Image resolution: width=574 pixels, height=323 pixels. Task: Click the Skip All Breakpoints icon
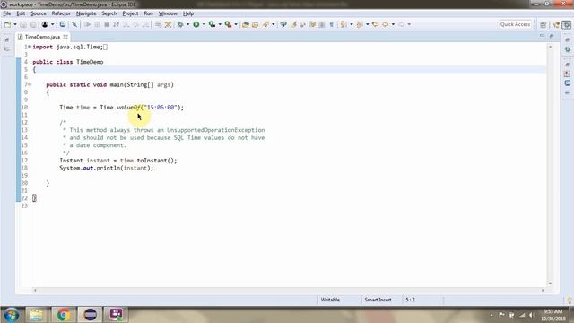click(x=74, y=24)
